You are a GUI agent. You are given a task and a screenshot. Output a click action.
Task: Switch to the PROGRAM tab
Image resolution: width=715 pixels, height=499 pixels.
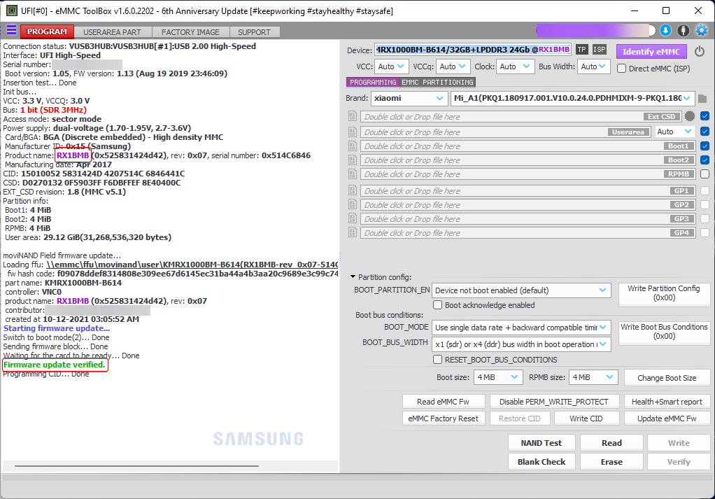click(x=47, y=31)
